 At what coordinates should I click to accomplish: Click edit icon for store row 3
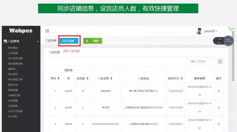click(x=219, y=124)
